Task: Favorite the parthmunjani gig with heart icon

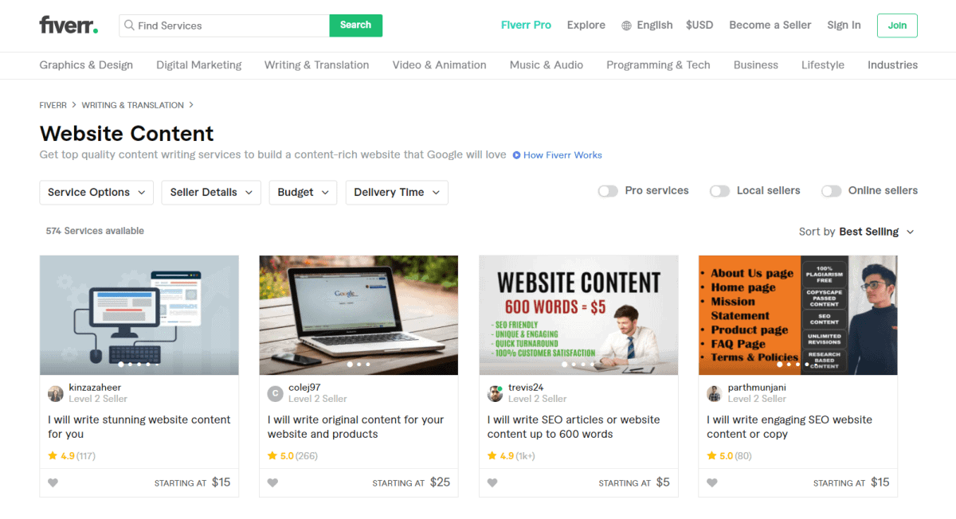Action: (x=712, y=482)
